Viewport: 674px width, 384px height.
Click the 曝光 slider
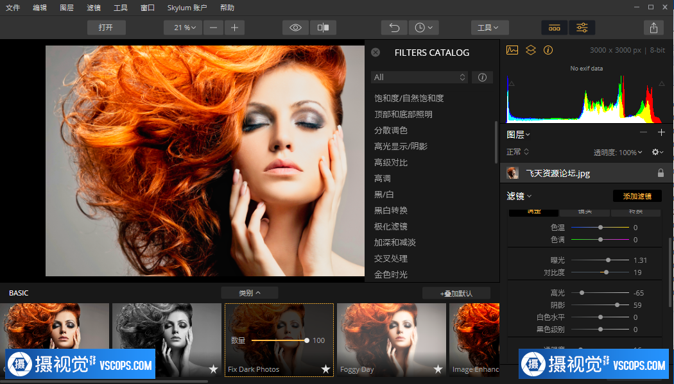[x=600, y=260]
